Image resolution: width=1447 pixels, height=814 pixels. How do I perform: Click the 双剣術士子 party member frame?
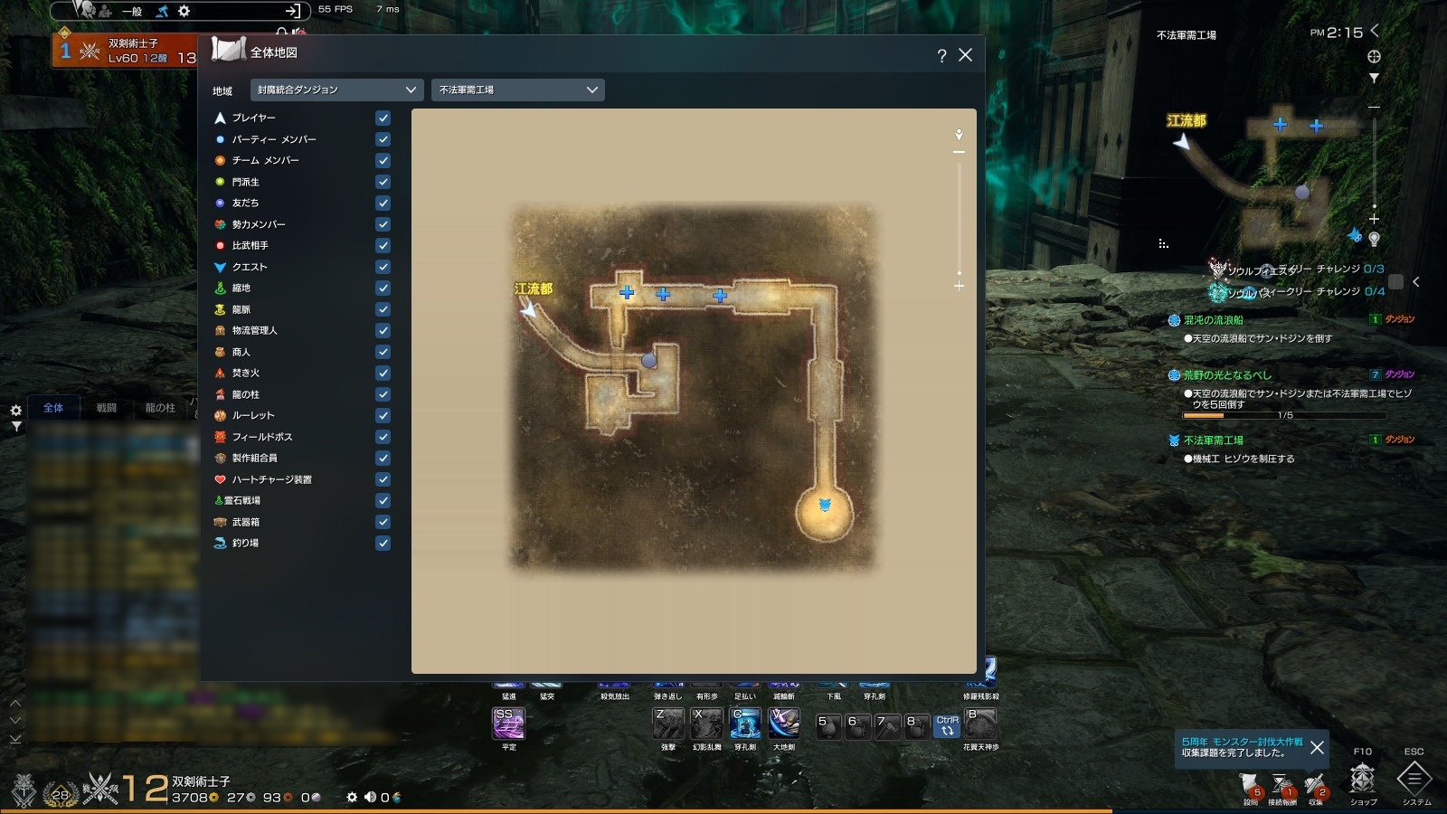[127, 50]
